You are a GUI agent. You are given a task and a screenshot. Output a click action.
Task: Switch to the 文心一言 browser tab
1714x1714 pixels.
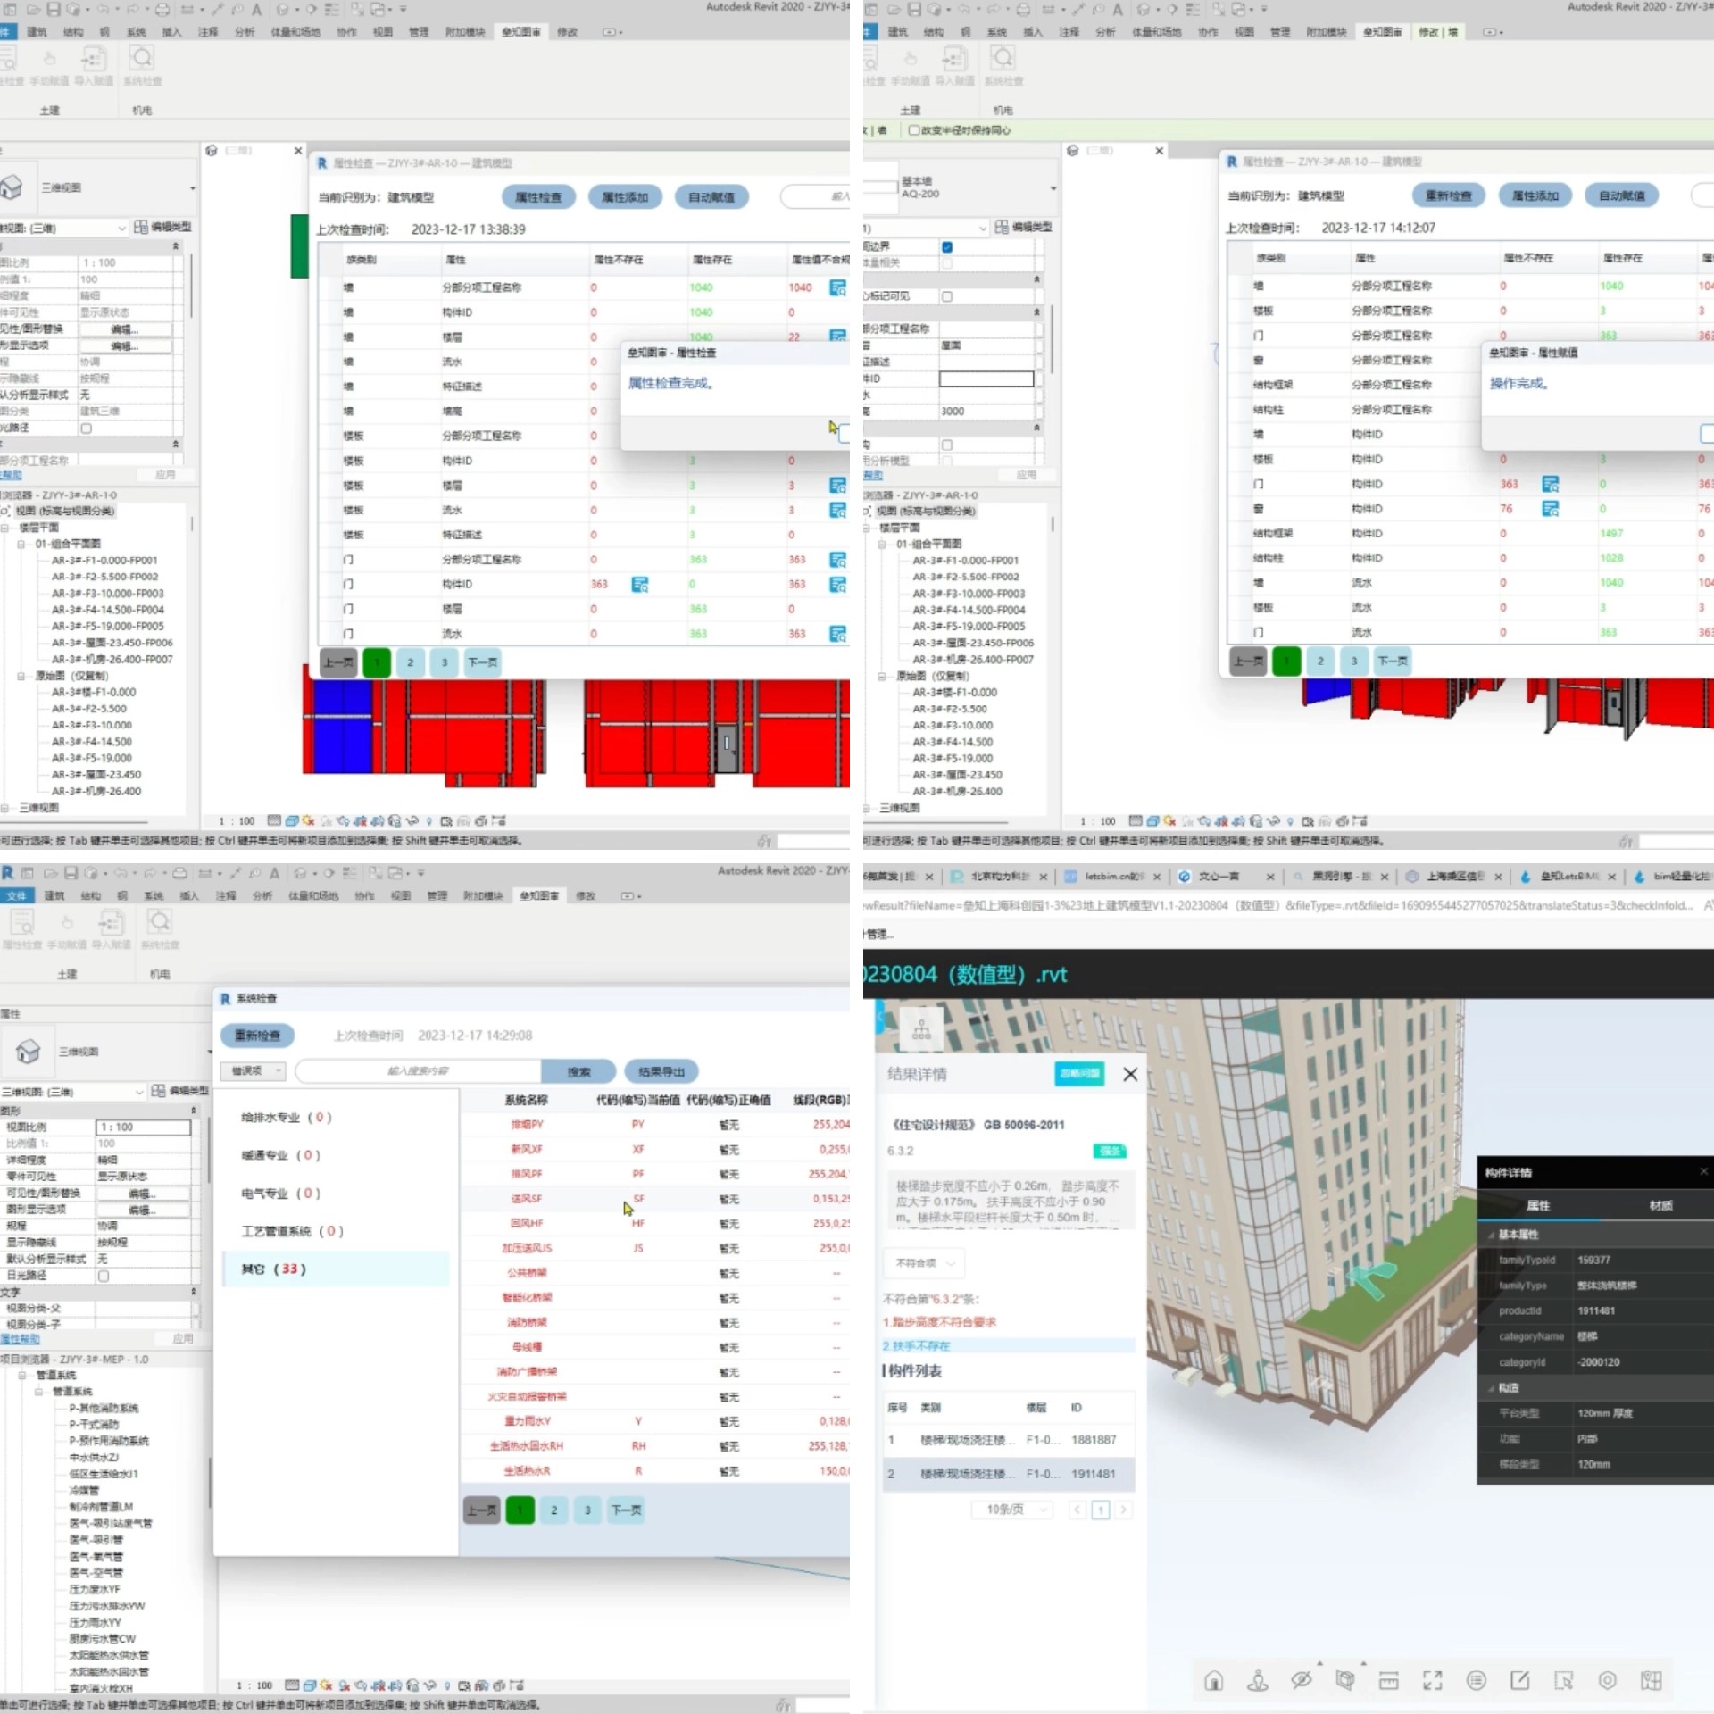click(1218, 877)
